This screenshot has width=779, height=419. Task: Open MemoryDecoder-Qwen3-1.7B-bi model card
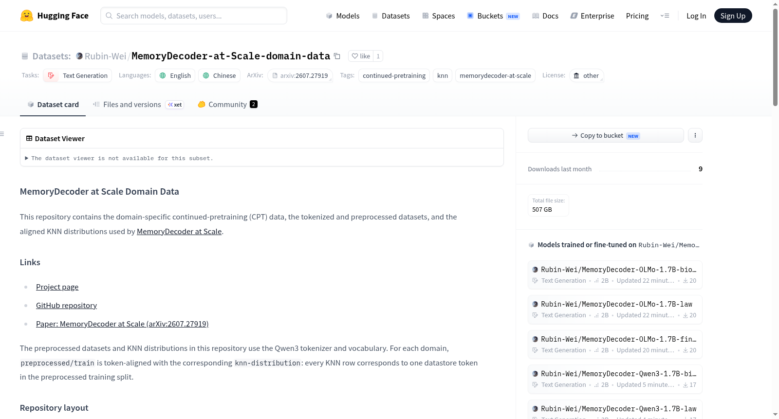click(615, 379)
